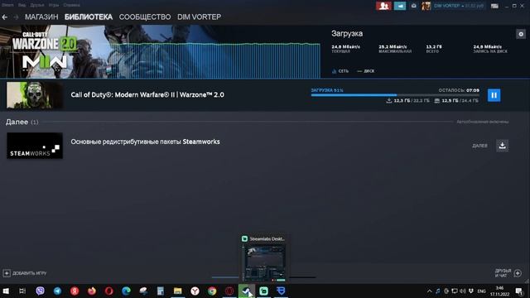
Task: Click the Steam taskbar icon
Action: (x=247, y=291)
